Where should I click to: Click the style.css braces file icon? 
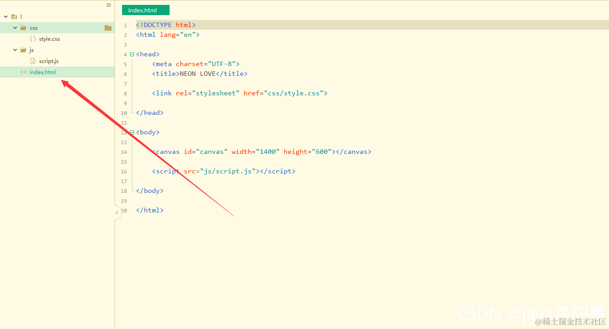coord(33,39)
